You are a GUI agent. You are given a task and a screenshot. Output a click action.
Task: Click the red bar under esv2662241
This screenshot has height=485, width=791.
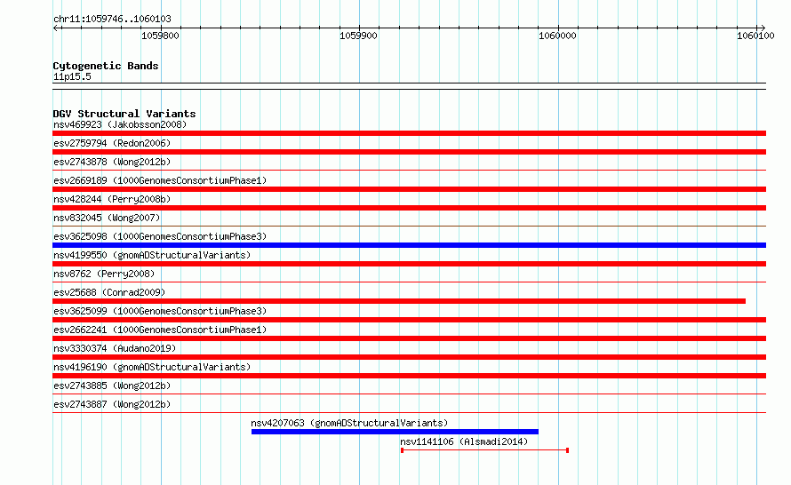click(409, 338)
